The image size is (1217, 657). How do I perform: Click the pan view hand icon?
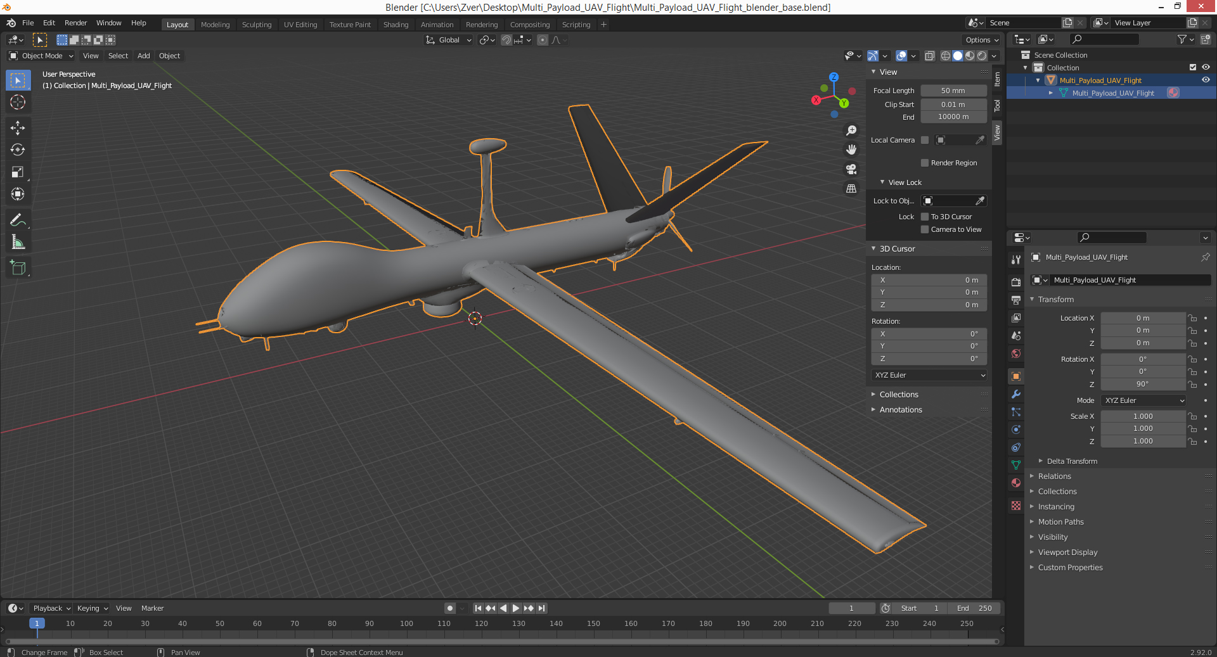click(851, 150)
